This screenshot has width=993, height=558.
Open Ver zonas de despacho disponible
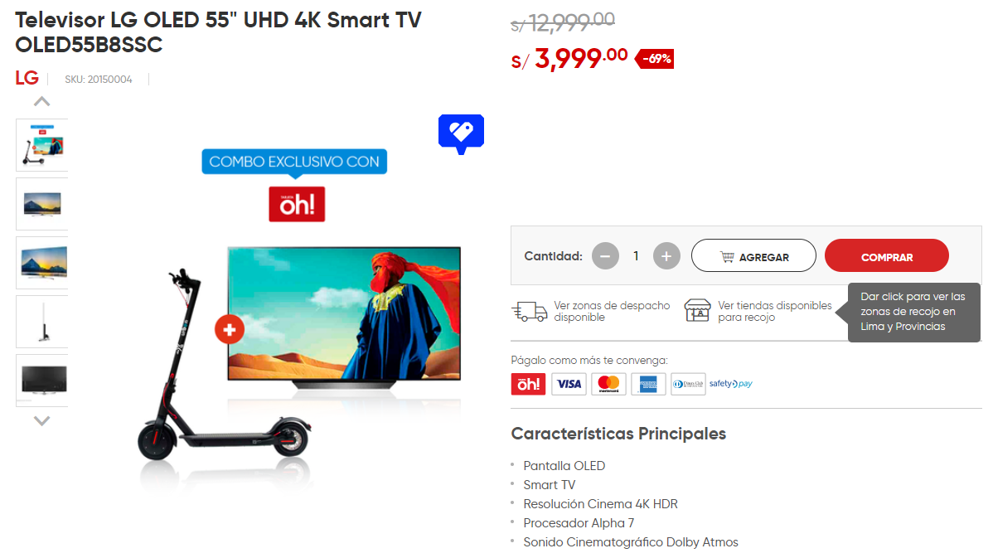coord(612,312)
